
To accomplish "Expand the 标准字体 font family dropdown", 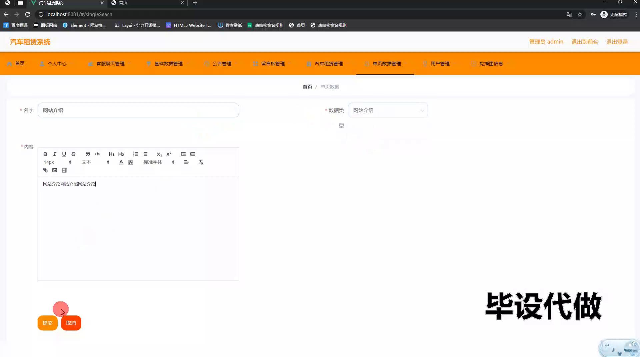I will pos(159,162).
